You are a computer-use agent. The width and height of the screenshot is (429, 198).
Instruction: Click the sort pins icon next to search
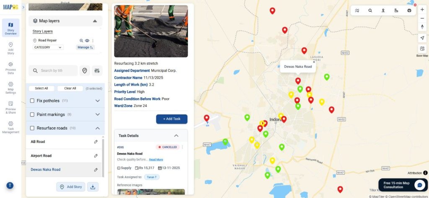tap(85, 71)
